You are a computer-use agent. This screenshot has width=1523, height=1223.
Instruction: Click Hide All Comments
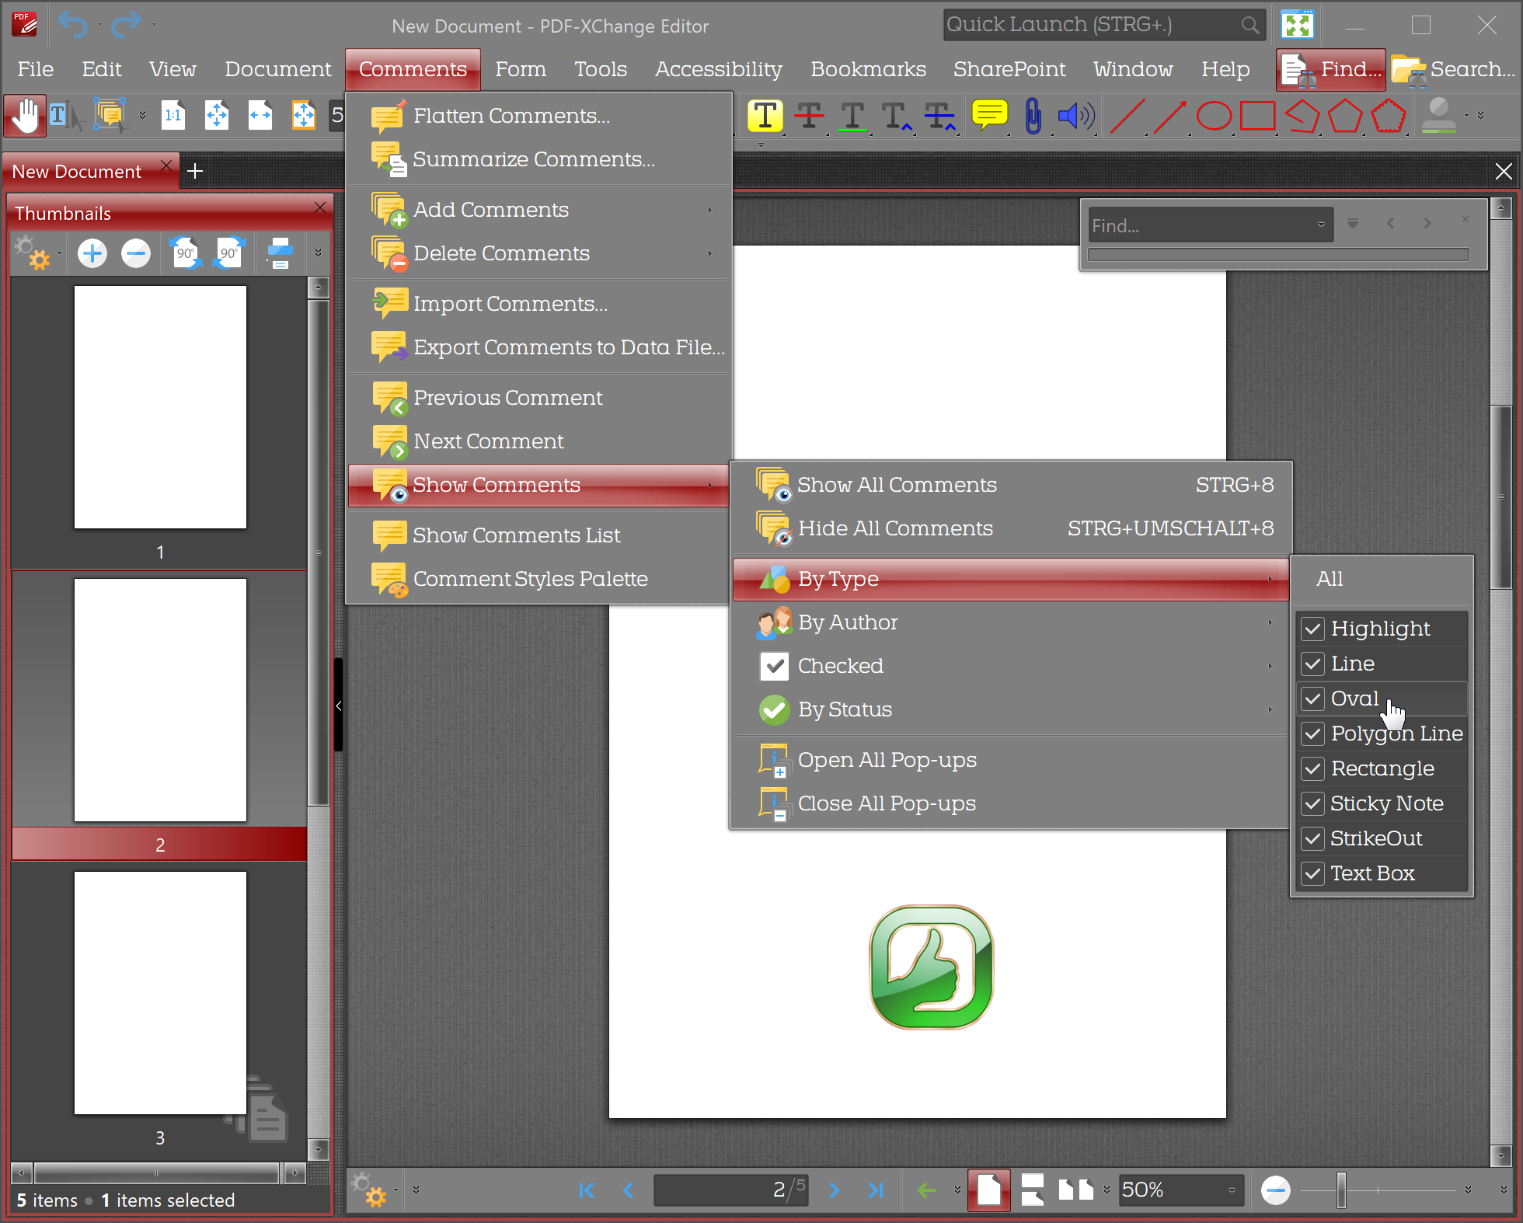(895, 528)
